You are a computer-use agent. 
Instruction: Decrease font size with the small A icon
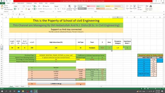[30, 6]
